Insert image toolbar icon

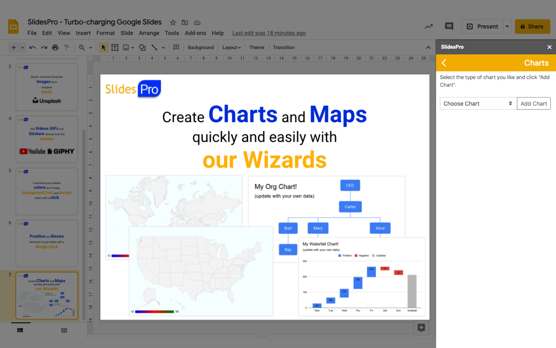[126, 47]
